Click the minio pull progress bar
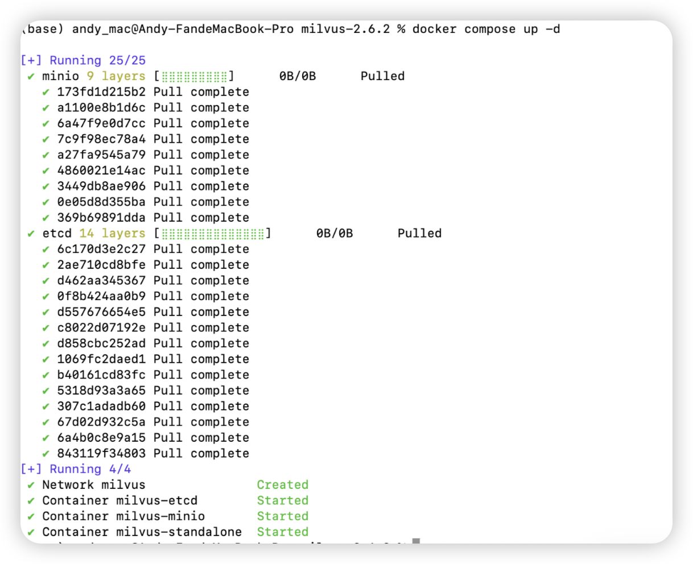693x564 pixels. pyautogui.click(x=194, y=76)
